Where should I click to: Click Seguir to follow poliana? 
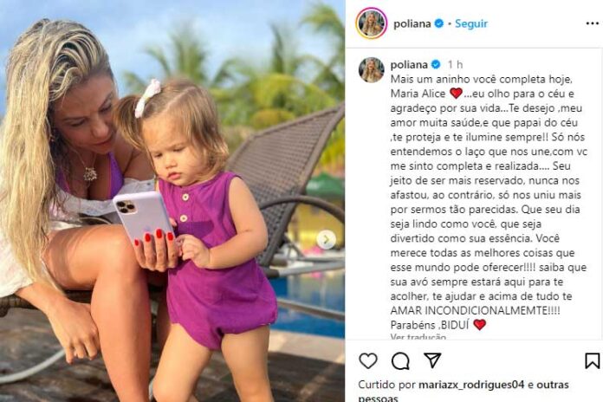coord(471,23)
